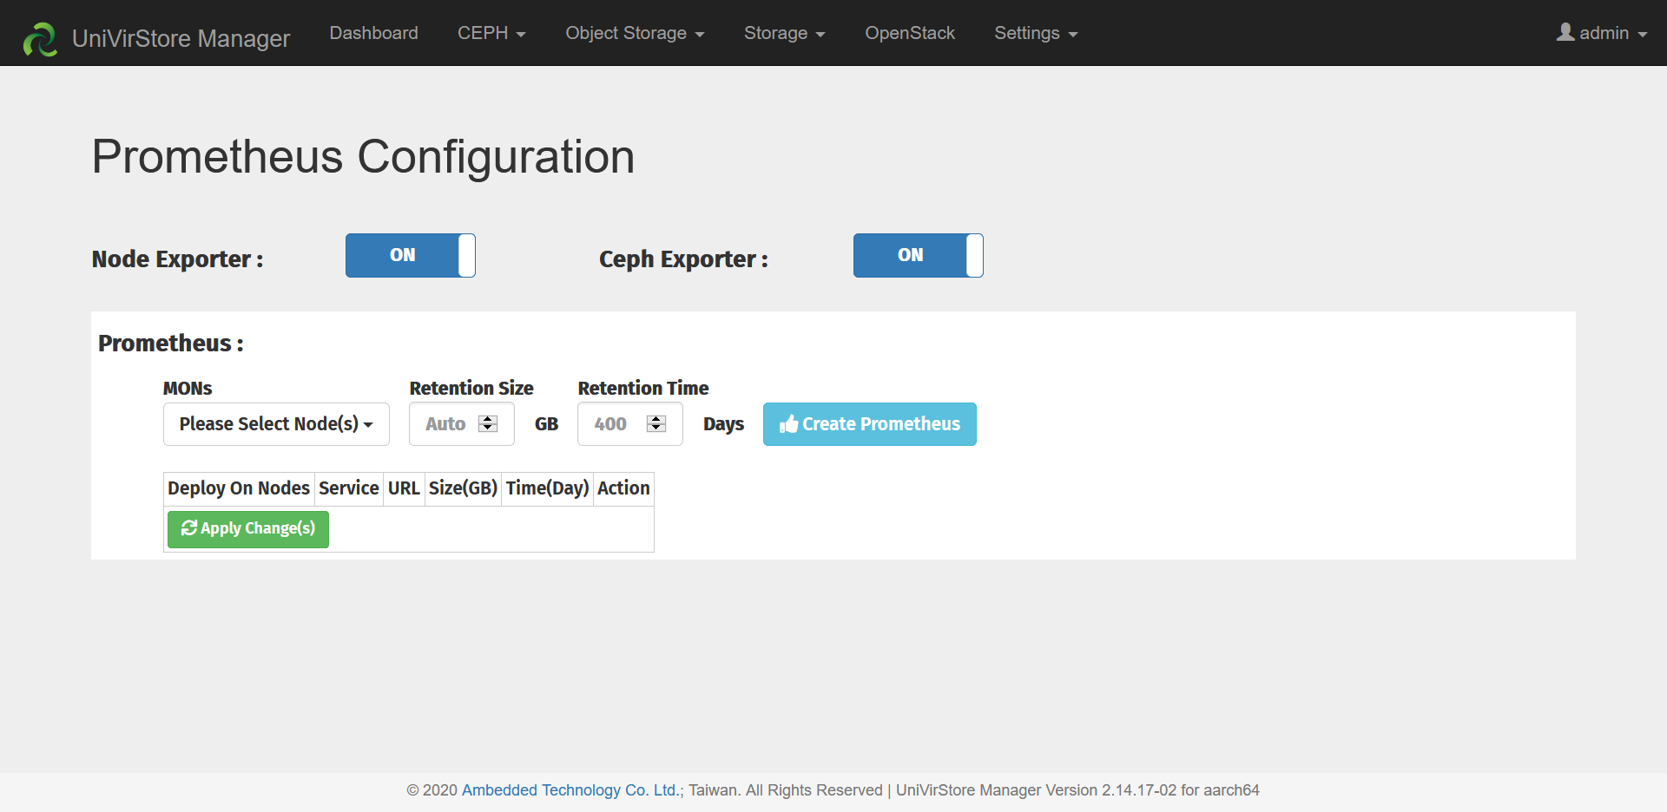Open the admin account dropdown
1667x812 pixels.
[1602, 33]
